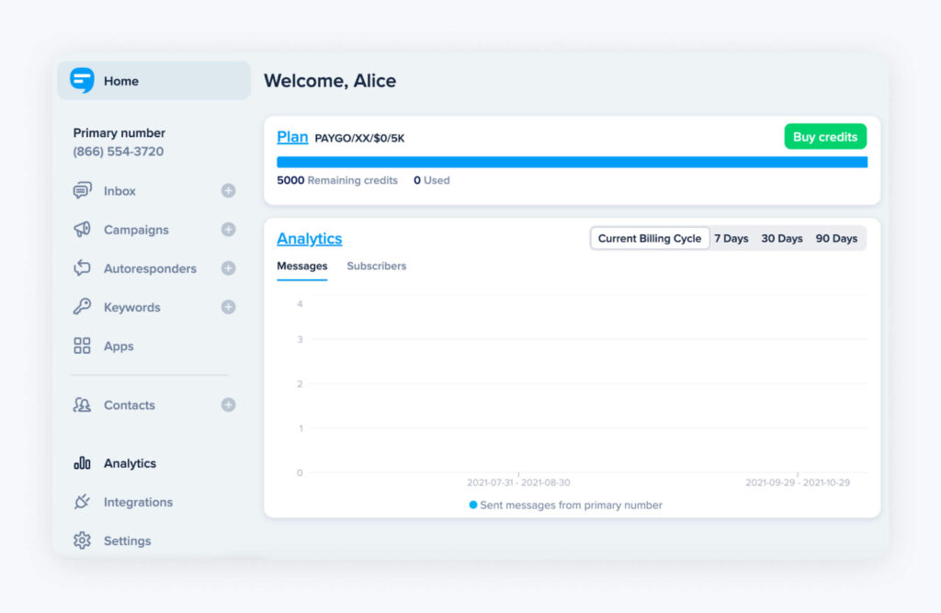Expand Keywords with the plus button

227,307
